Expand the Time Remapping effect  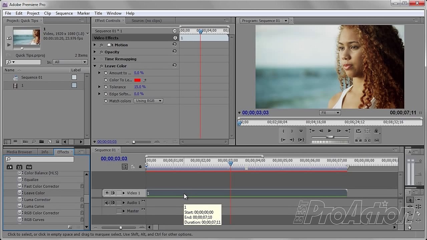95,59
